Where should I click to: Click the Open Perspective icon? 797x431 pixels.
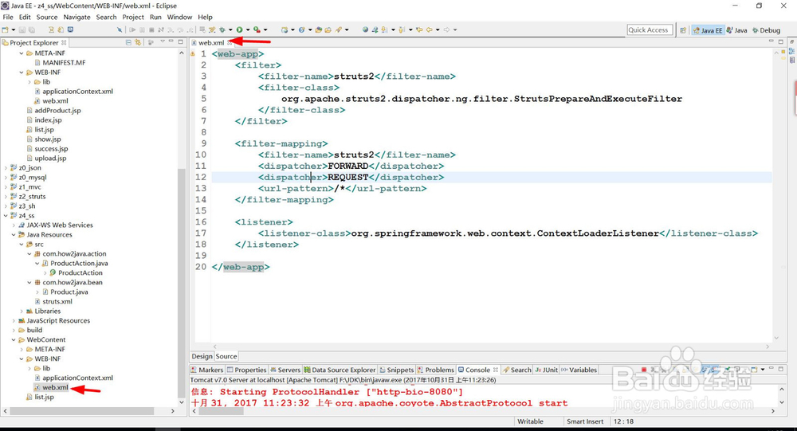pyautogui.click(x=683, y=30)
